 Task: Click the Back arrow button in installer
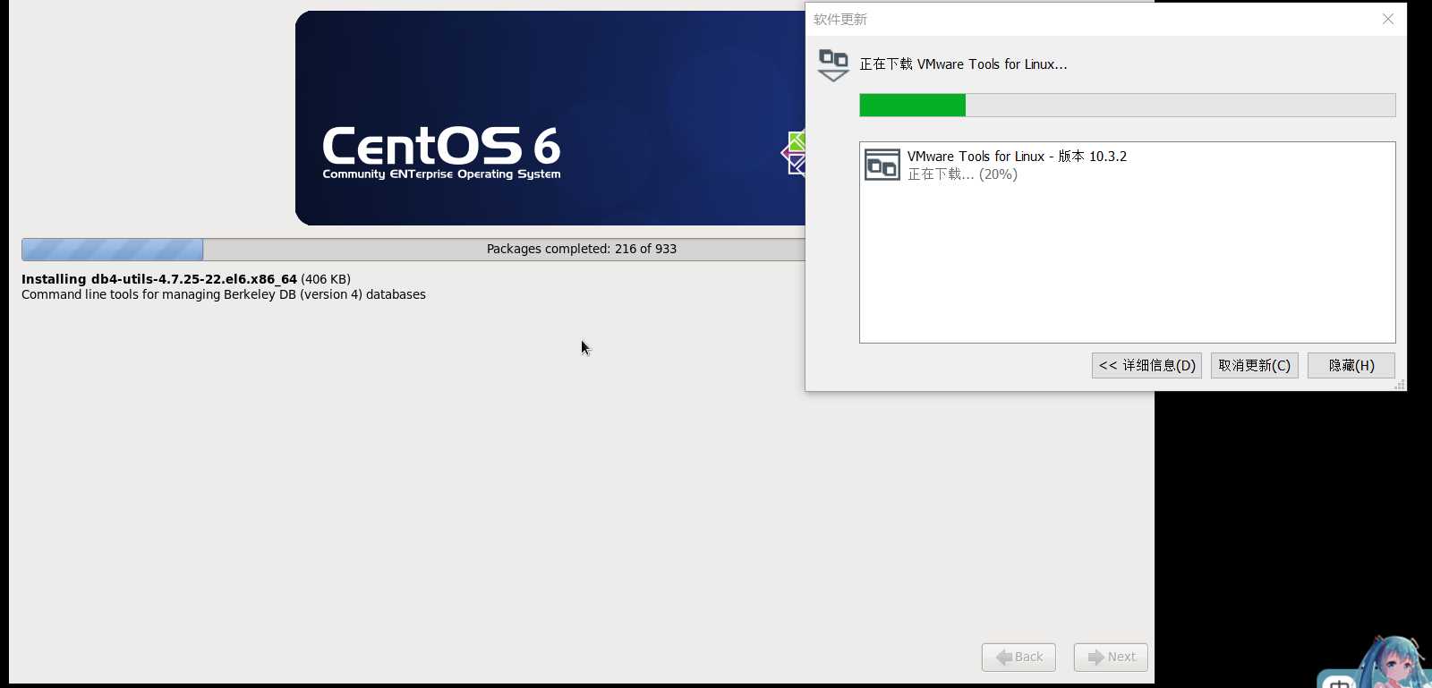point(1019,657)
